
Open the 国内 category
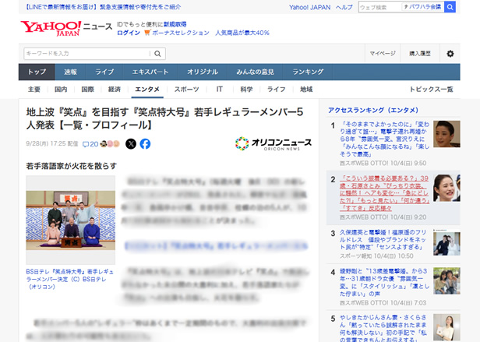pyautogui.click(x=61, y=90)
